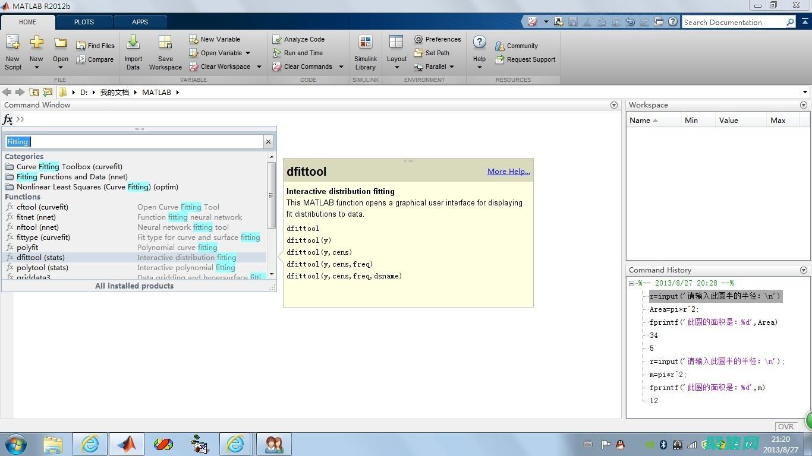Viewport: 812px width, 456px height.
Task: Click the Analyze Code icon
Action: (277, 39)
